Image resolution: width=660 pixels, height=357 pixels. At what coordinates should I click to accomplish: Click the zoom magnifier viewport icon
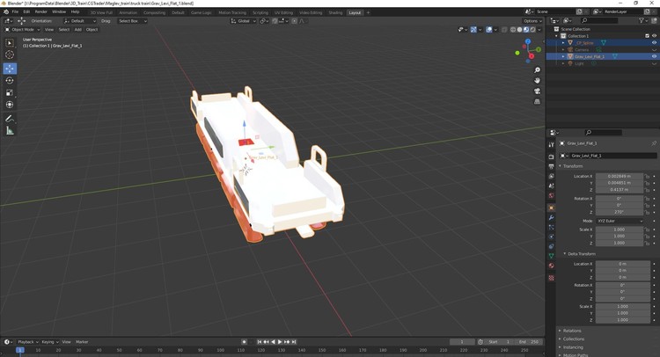pyautogui.click(x=538, y=69)
